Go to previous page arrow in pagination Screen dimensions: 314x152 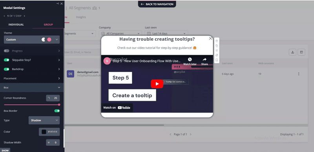point(170,134)
